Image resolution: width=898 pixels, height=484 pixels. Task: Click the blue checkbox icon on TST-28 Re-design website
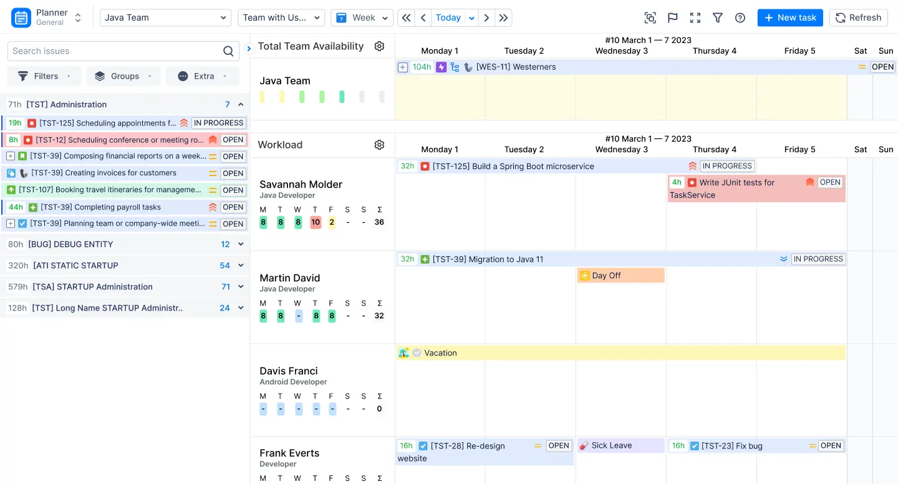click(x=423, y=446)
